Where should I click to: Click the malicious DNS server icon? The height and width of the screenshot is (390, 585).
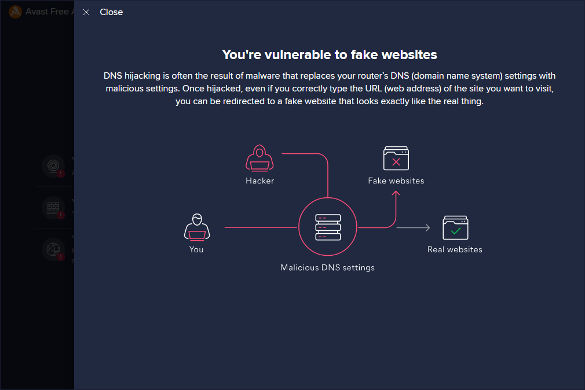(x=328, y=227)
